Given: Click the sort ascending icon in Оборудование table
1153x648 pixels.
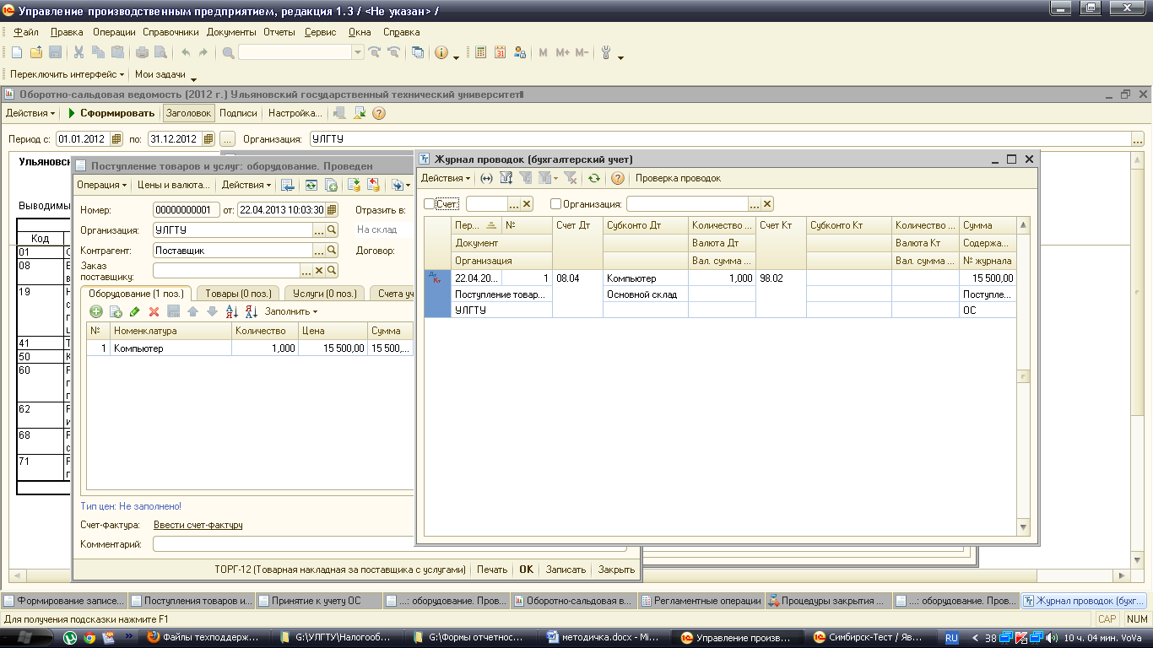Looking at the screenshot, I should (231, 311).
